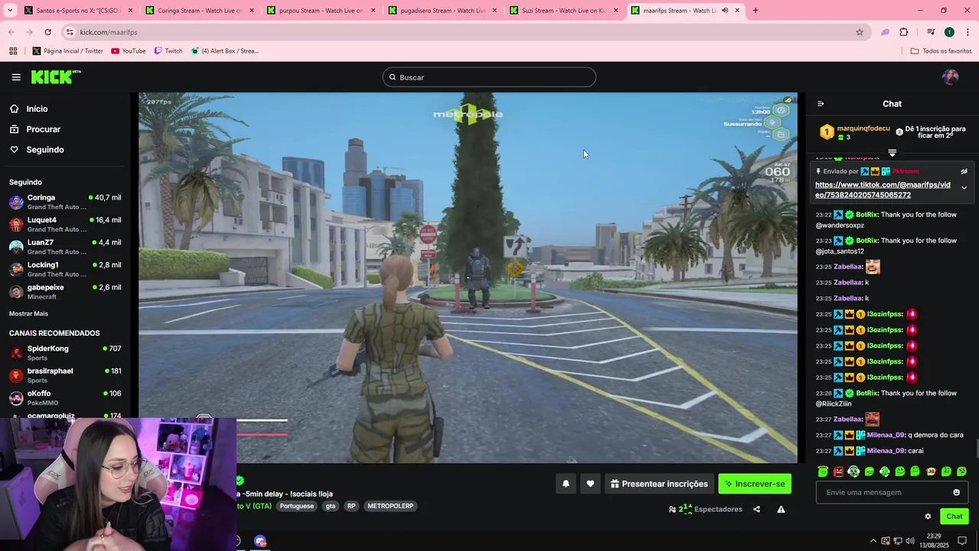
Task: Open Todos os favoritos folder
Action: tap(942, 51)
